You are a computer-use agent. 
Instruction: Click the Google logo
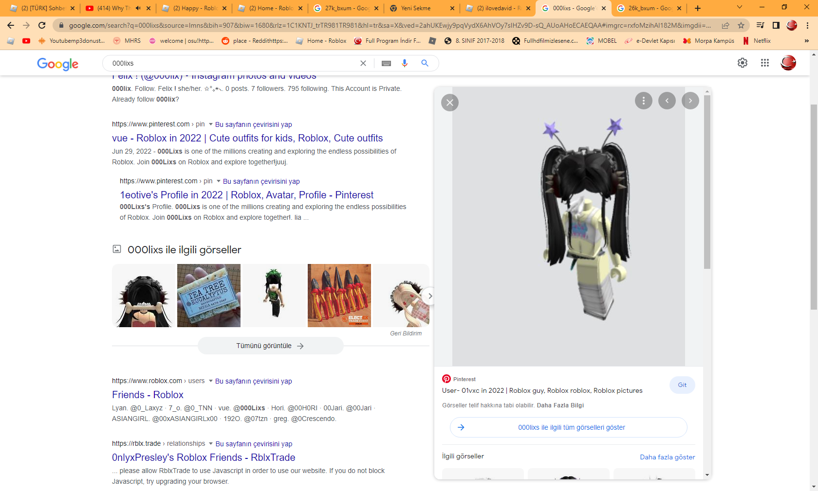(57, 64)
